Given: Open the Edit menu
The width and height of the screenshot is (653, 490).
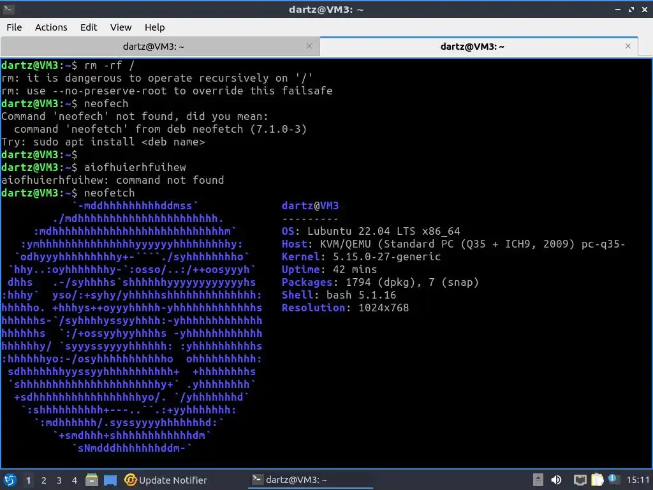Looking at the screenshot, I should (x=88, y=27).
